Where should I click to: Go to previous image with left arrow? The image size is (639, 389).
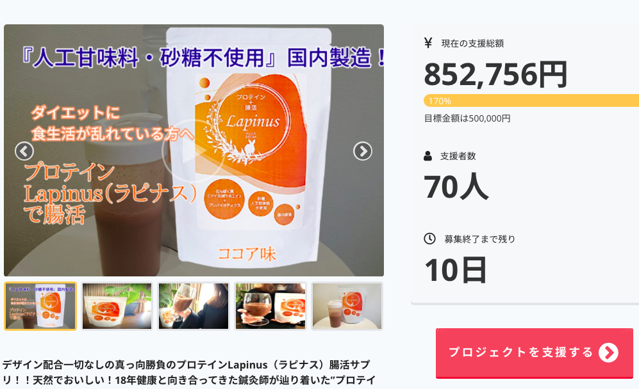point(24,152)
